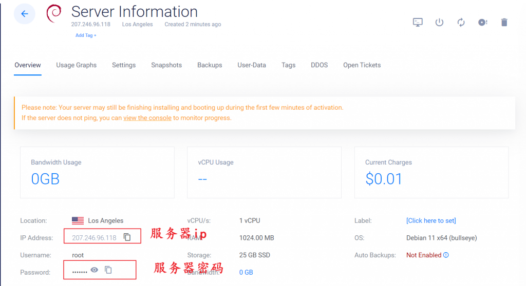Open the server console monitor icon
The width and height of the screenshot is (526, 286).
pyautogui.click(x=418, y=23)
